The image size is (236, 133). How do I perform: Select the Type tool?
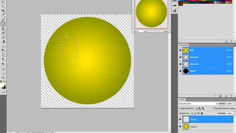point(3,59)
